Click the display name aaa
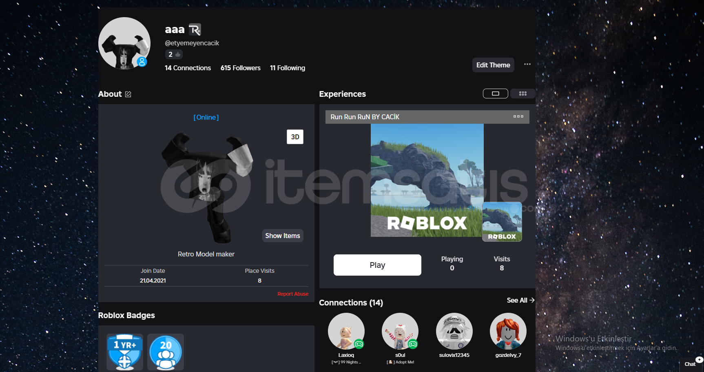The width and height of the screenshot is (704, 372). (x=175, y=29)
